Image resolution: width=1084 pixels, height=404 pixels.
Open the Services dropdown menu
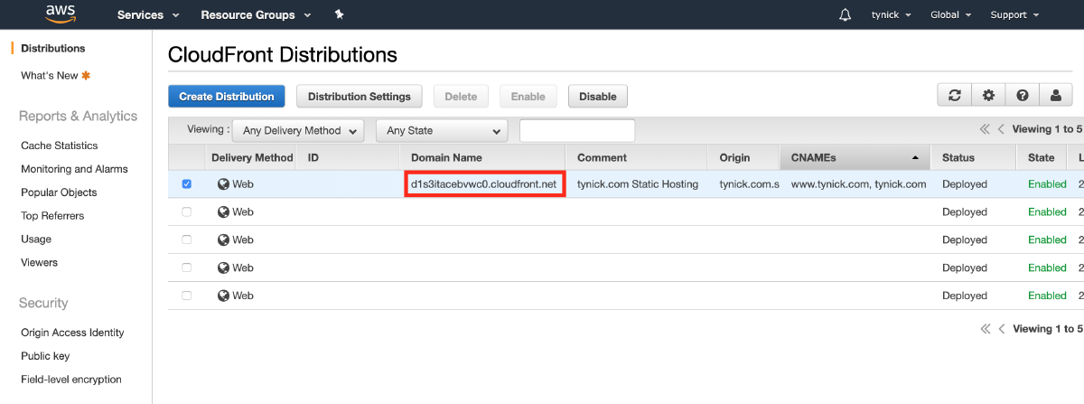tap(148, 14)
